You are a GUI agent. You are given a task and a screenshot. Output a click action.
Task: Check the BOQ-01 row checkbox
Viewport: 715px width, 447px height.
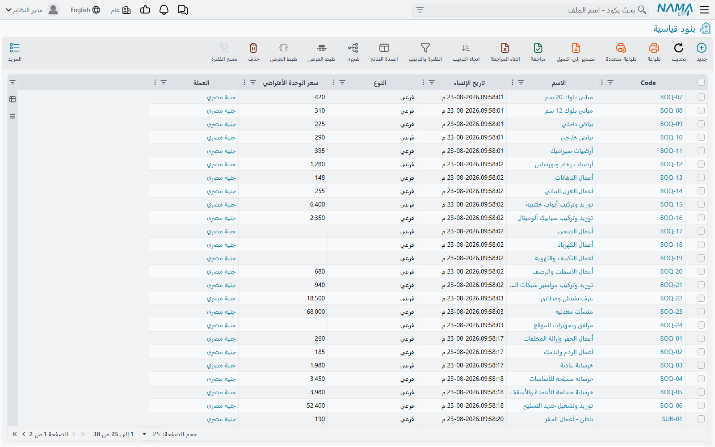coord(701,338)
